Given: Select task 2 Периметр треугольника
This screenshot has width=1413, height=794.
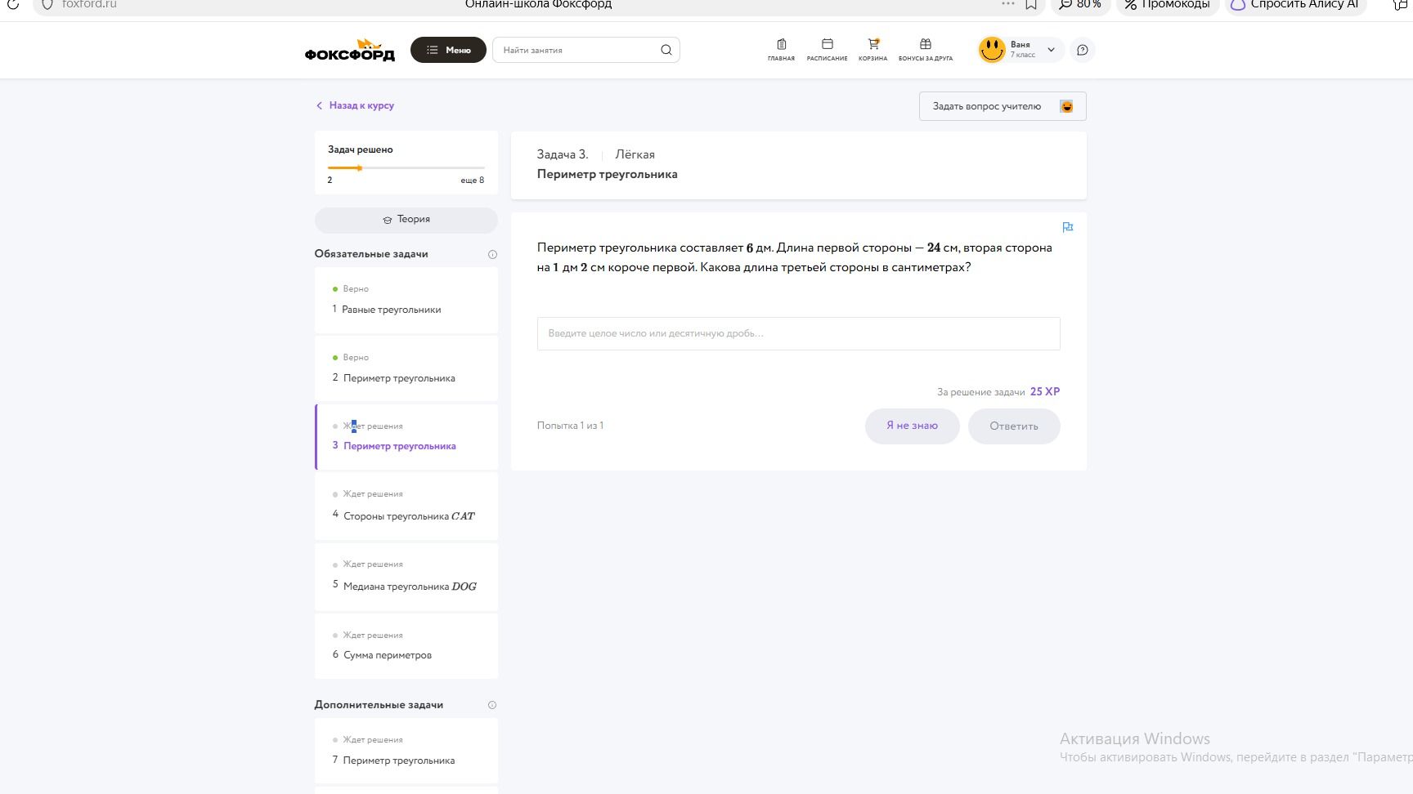Looking at the screenshot, I should 406,368.
